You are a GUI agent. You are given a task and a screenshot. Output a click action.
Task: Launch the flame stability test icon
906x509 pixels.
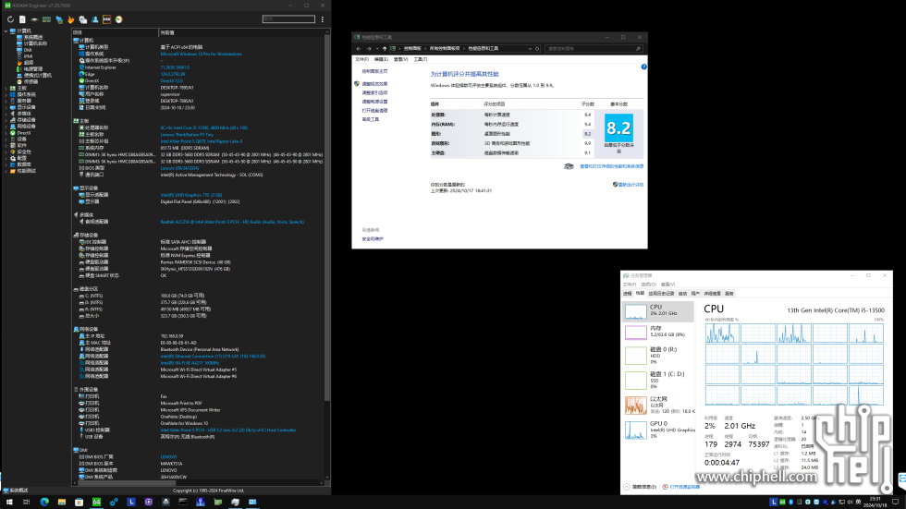(70, 19)
